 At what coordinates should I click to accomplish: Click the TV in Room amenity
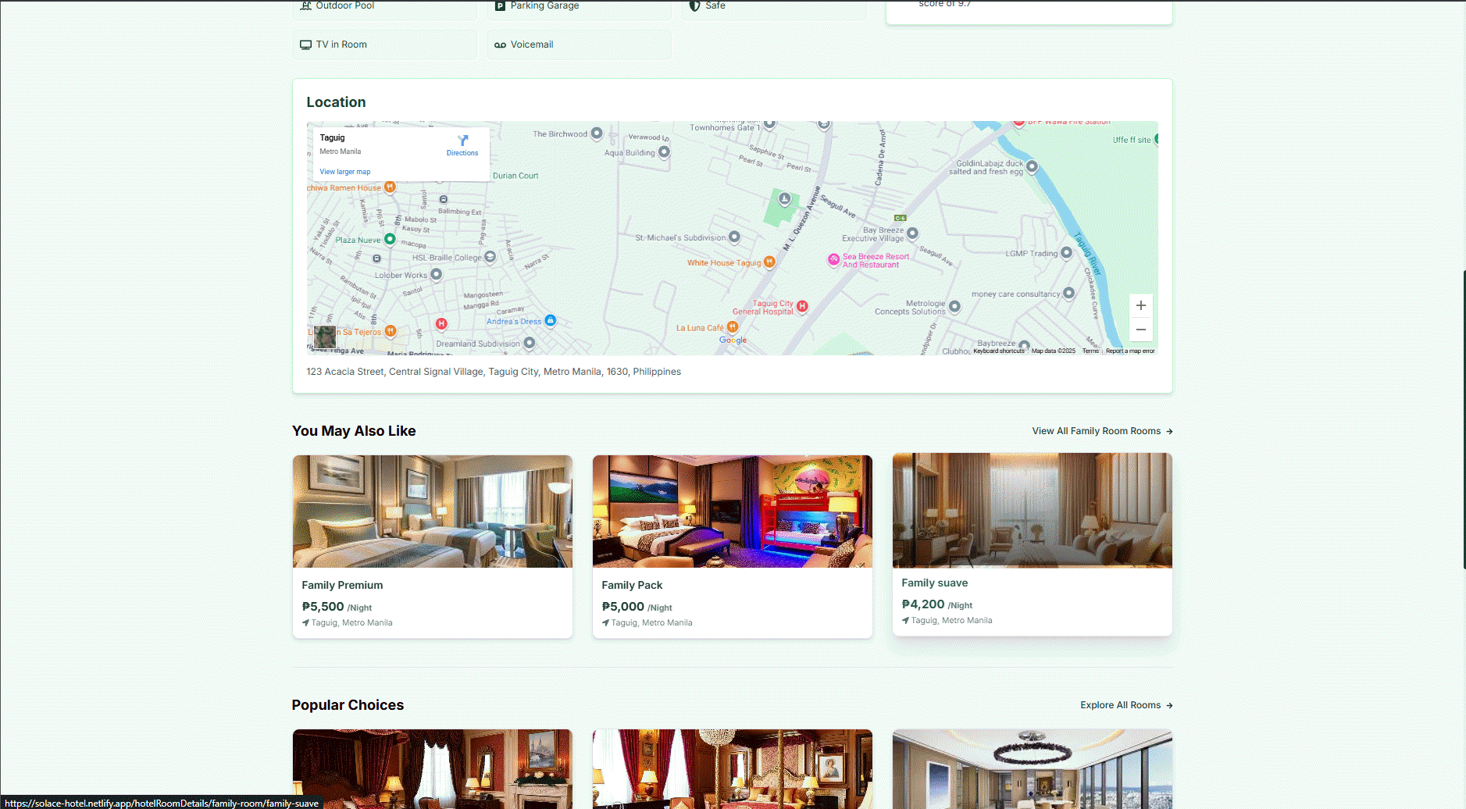tap(385, 45)
